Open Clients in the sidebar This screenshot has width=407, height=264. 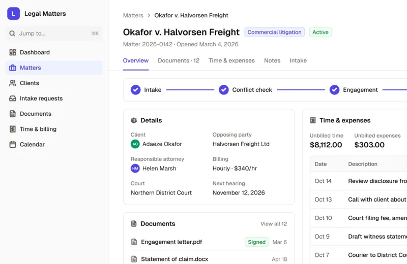coord(54,83)
